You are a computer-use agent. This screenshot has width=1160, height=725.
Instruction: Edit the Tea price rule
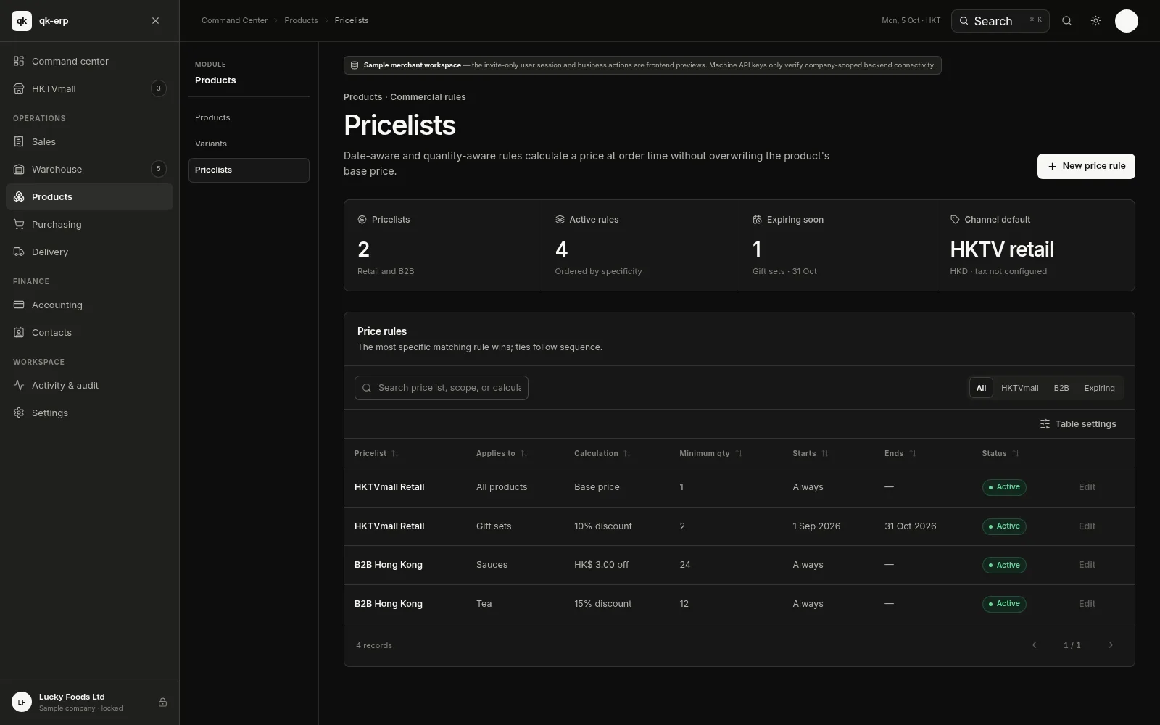click(1087, 604)
